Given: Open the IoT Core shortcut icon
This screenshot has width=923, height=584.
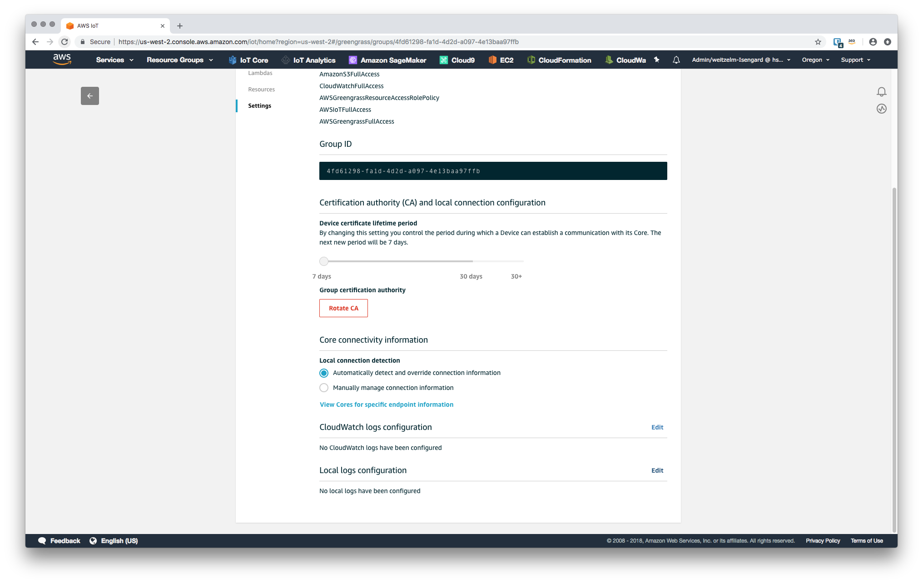Looking at the screenshot, I should click(232, 60).
